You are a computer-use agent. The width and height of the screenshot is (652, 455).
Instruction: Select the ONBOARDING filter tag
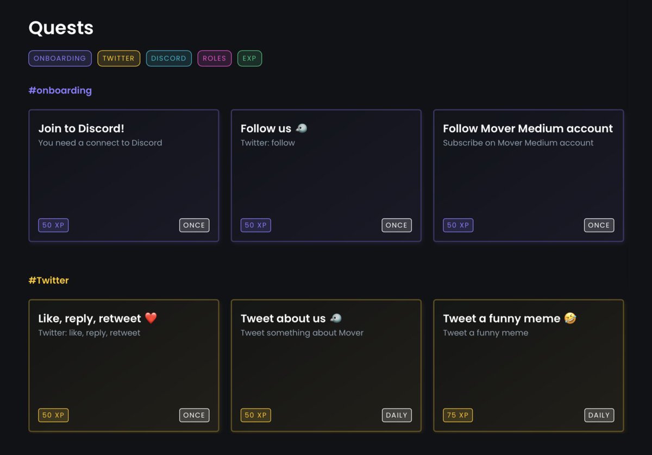click(60, 58)
